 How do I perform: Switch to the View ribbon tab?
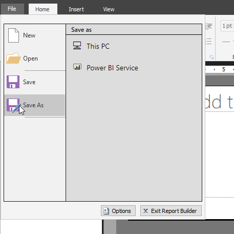coord(109,9)
